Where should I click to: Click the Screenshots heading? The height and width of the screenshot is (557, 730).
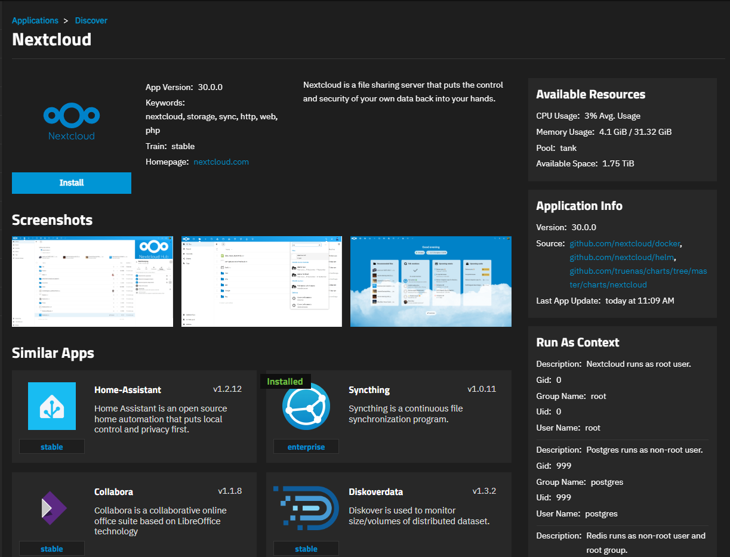[52, 220]
